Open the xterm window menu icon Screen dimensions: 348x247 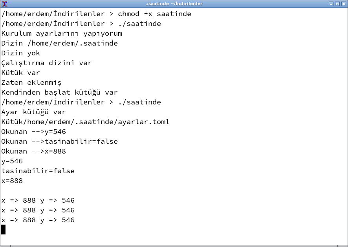(4, 4)
